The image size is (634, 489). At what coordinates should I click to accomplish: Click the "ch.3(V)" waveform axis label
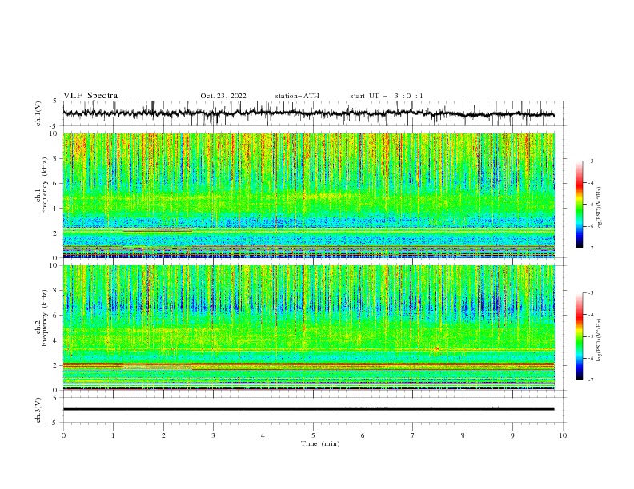tap(38, 410)
